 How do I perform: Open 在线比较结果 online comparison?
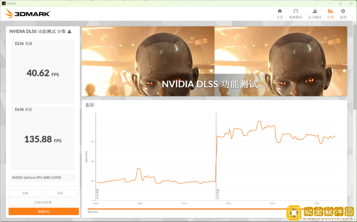[x=43, y=202]
